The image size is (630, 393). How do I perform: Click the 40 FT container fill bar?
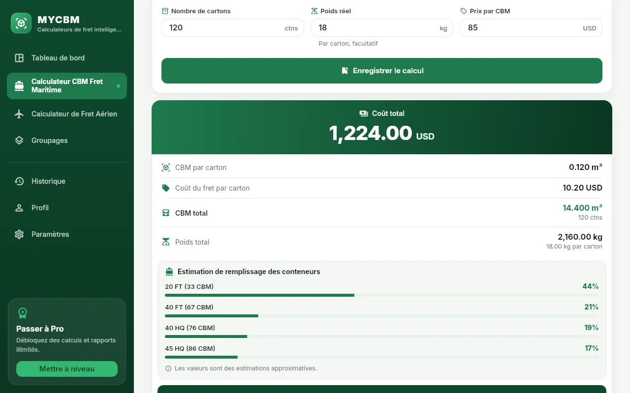pos(382,316)
